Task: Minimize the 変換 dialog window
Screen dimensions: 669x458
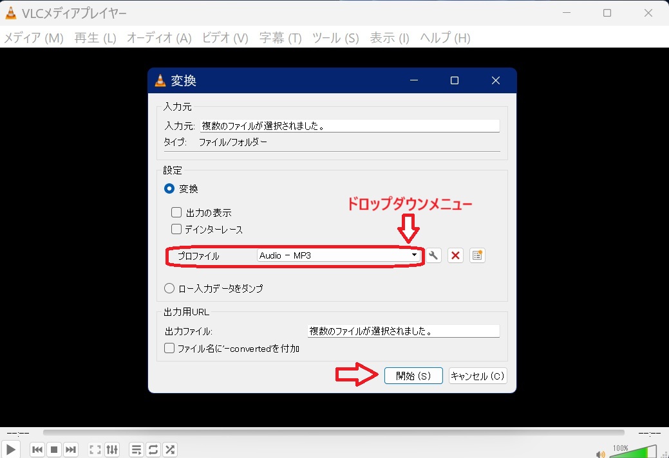Action: click(414, 80)
